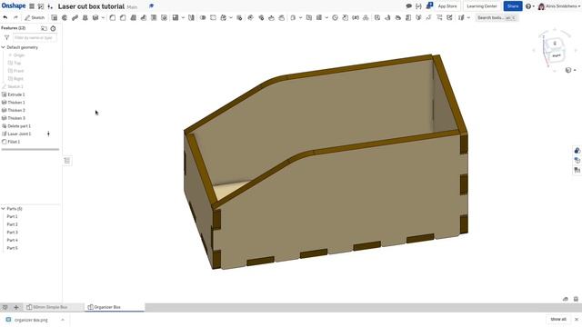Click the Onshape logo
Image resolution: width=582 pixels, height=327 pixels.
14,6
